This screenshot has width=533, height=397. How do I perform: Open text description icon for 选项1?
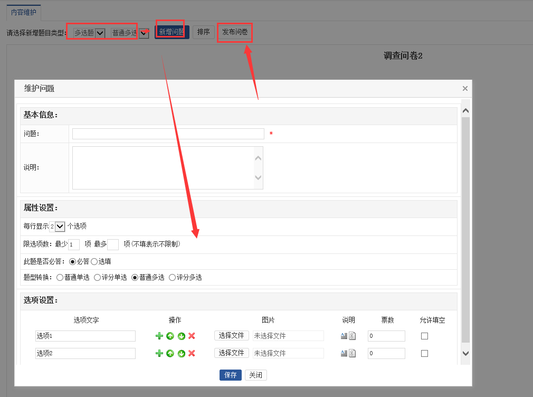coord(344,336)
